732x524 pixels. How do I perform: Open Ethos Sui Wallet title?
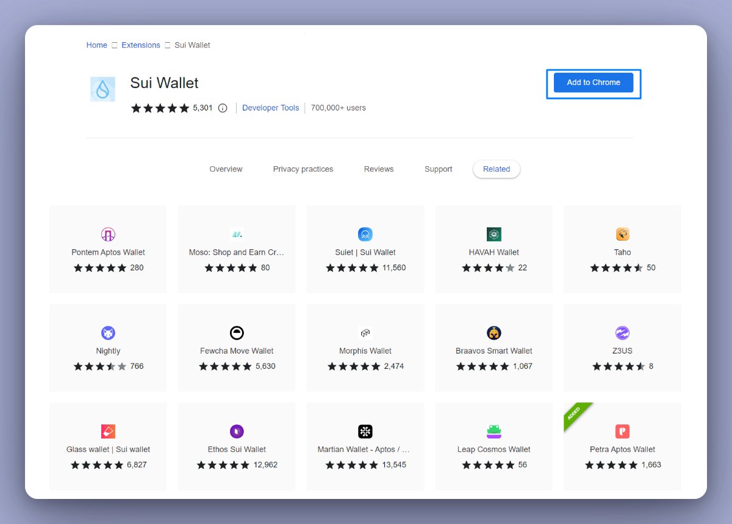coord(237,449)
